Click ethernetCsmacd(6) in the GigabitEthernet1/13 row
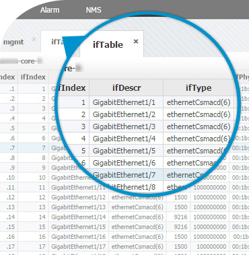 [x=137, y=207]
